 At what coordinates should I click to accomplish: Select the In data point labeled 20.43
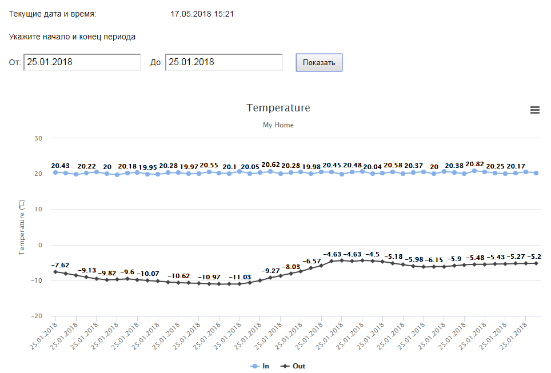point(55,172)
